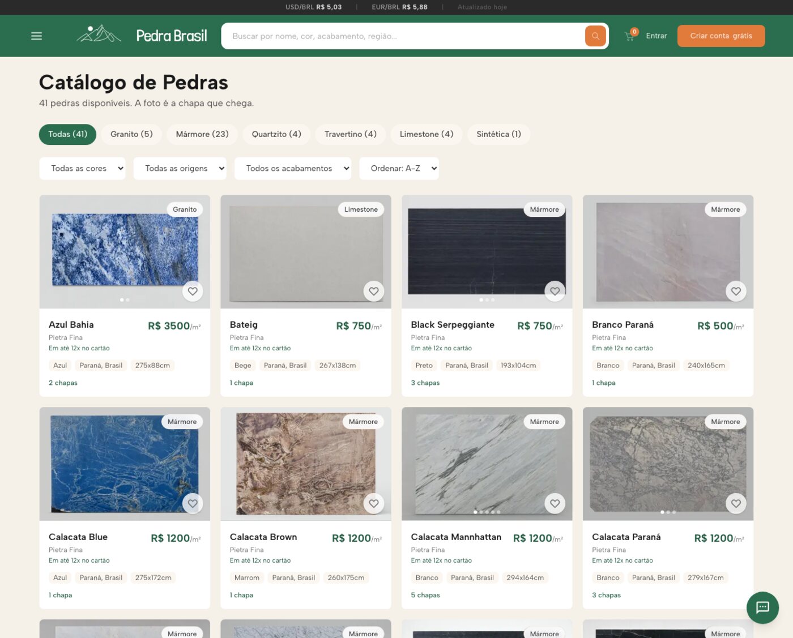Viewport: 793px width, 638px height.
Task: Click the Pedra Brasil brand name
Action: coord(172,36)
